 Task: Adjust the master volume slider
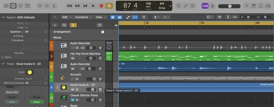point(229,6)
